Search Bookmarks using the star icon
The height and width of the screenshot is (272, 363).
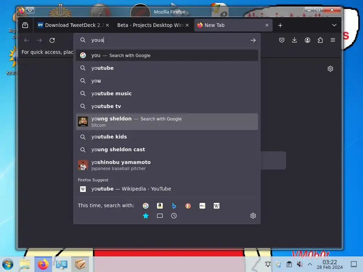pyautogui.click(x=146, y=216)
